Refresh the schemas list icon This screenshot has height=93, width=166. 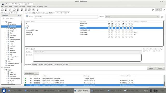(x=19, y=16)
